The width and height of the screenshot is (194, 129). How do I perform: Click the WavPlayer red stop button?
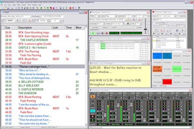[107, 33]
